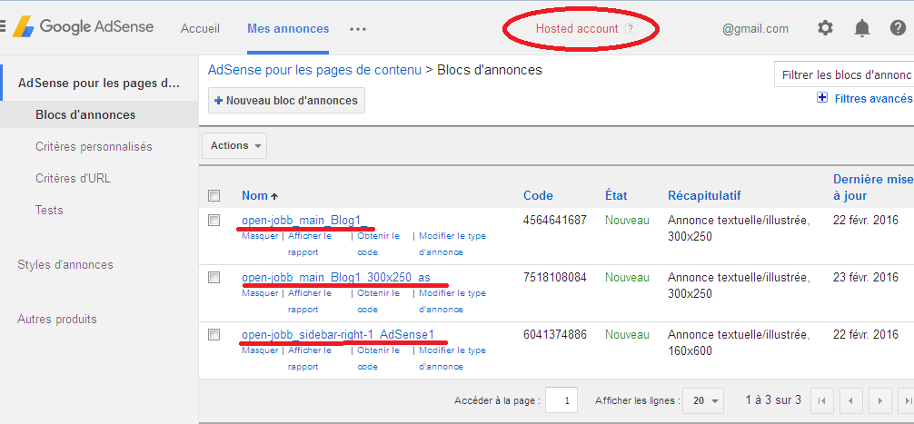
Task: Open the more options ellipsis in the top navigation
Action: click(x=358, y=28)
